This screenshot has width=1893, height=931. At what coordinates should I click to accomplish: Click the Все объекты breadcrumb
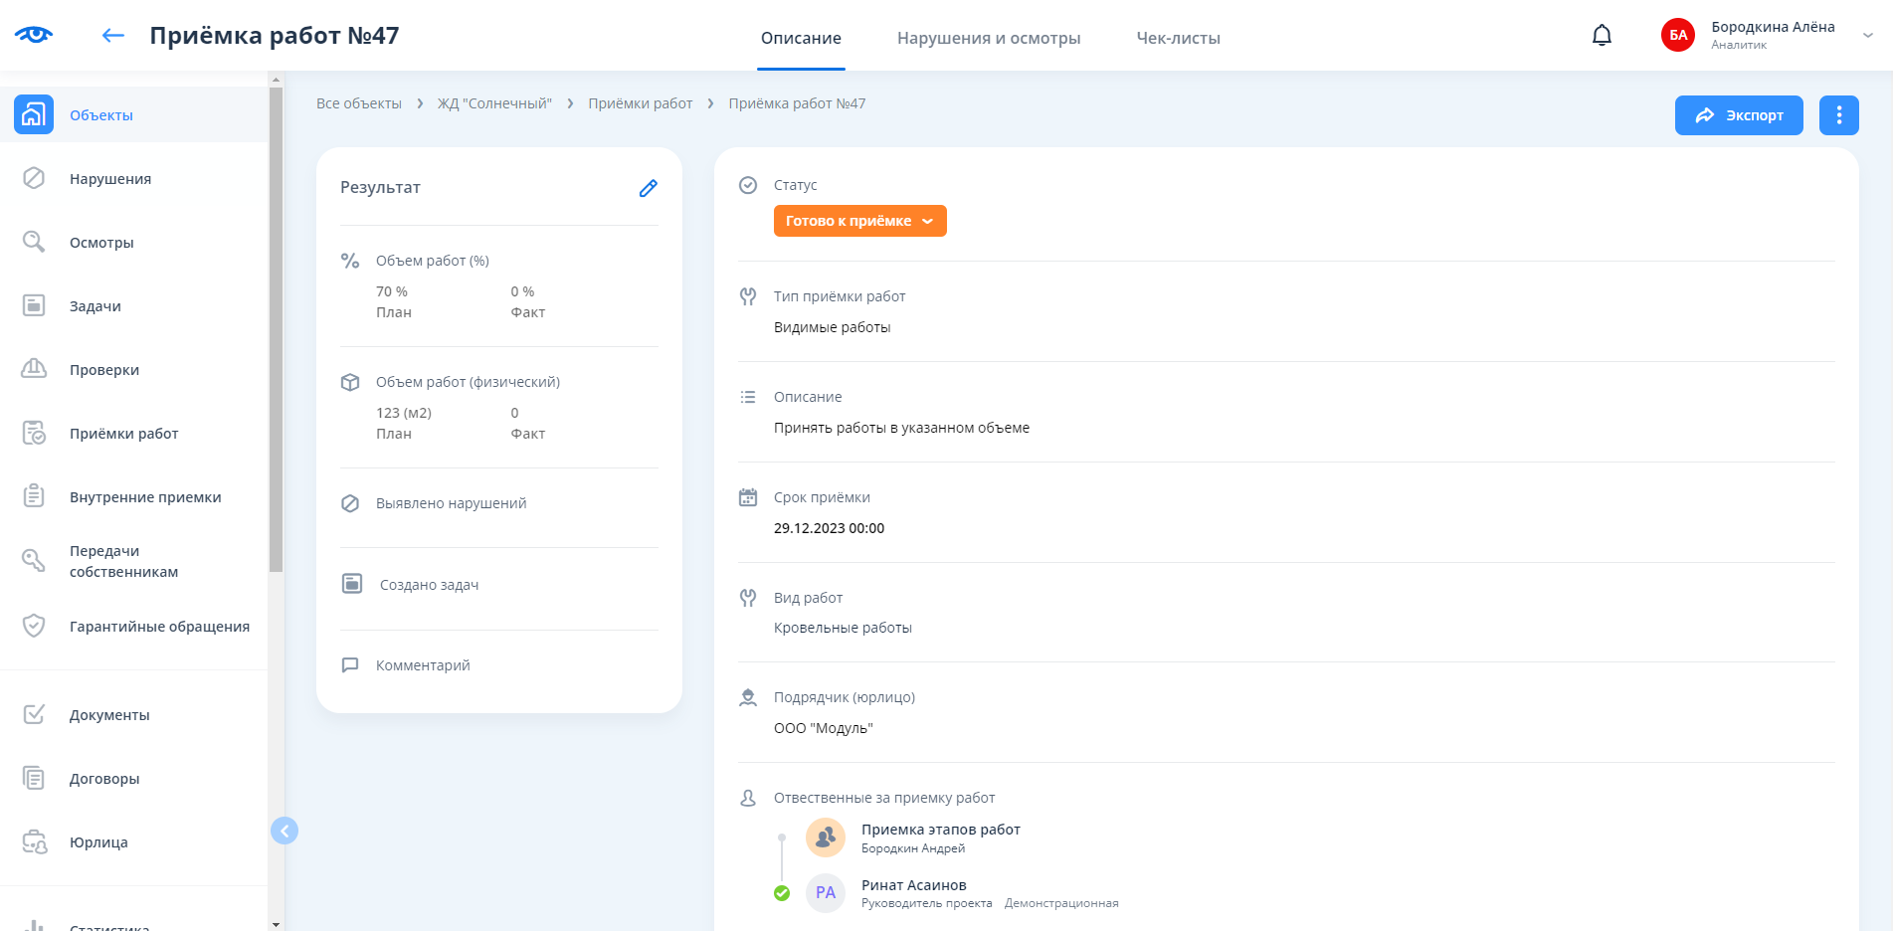point(358,103)
